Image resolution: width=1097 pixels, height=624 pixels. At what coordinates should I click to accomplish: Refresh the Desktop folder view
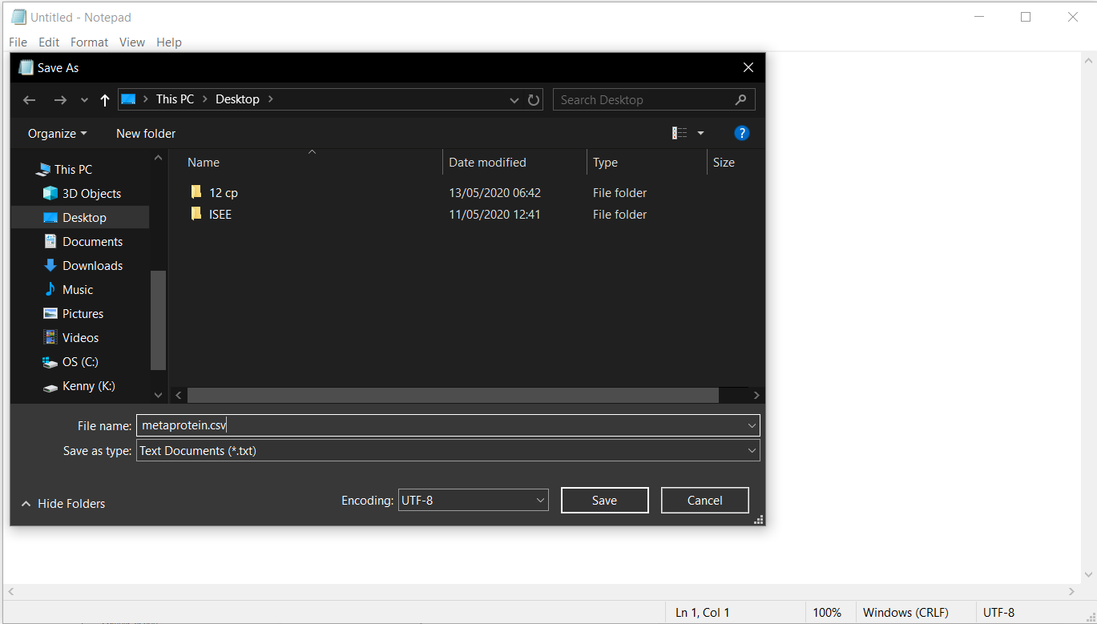point(533,99)
